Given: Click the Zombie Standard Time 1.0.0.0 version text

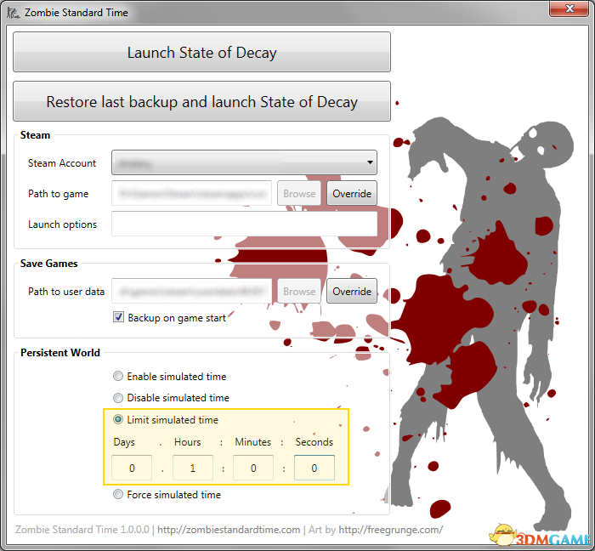Looking at the screenshot, I should click(x=82, y=530).
